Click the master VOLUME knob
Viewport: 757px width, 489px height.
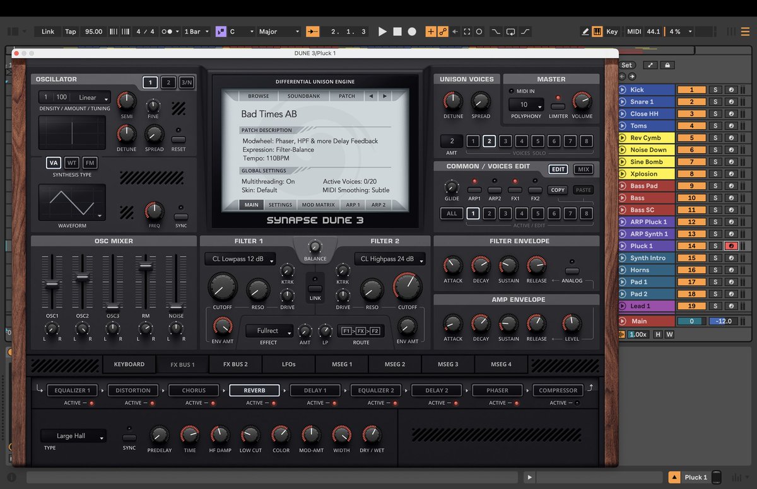coord(582,101)
